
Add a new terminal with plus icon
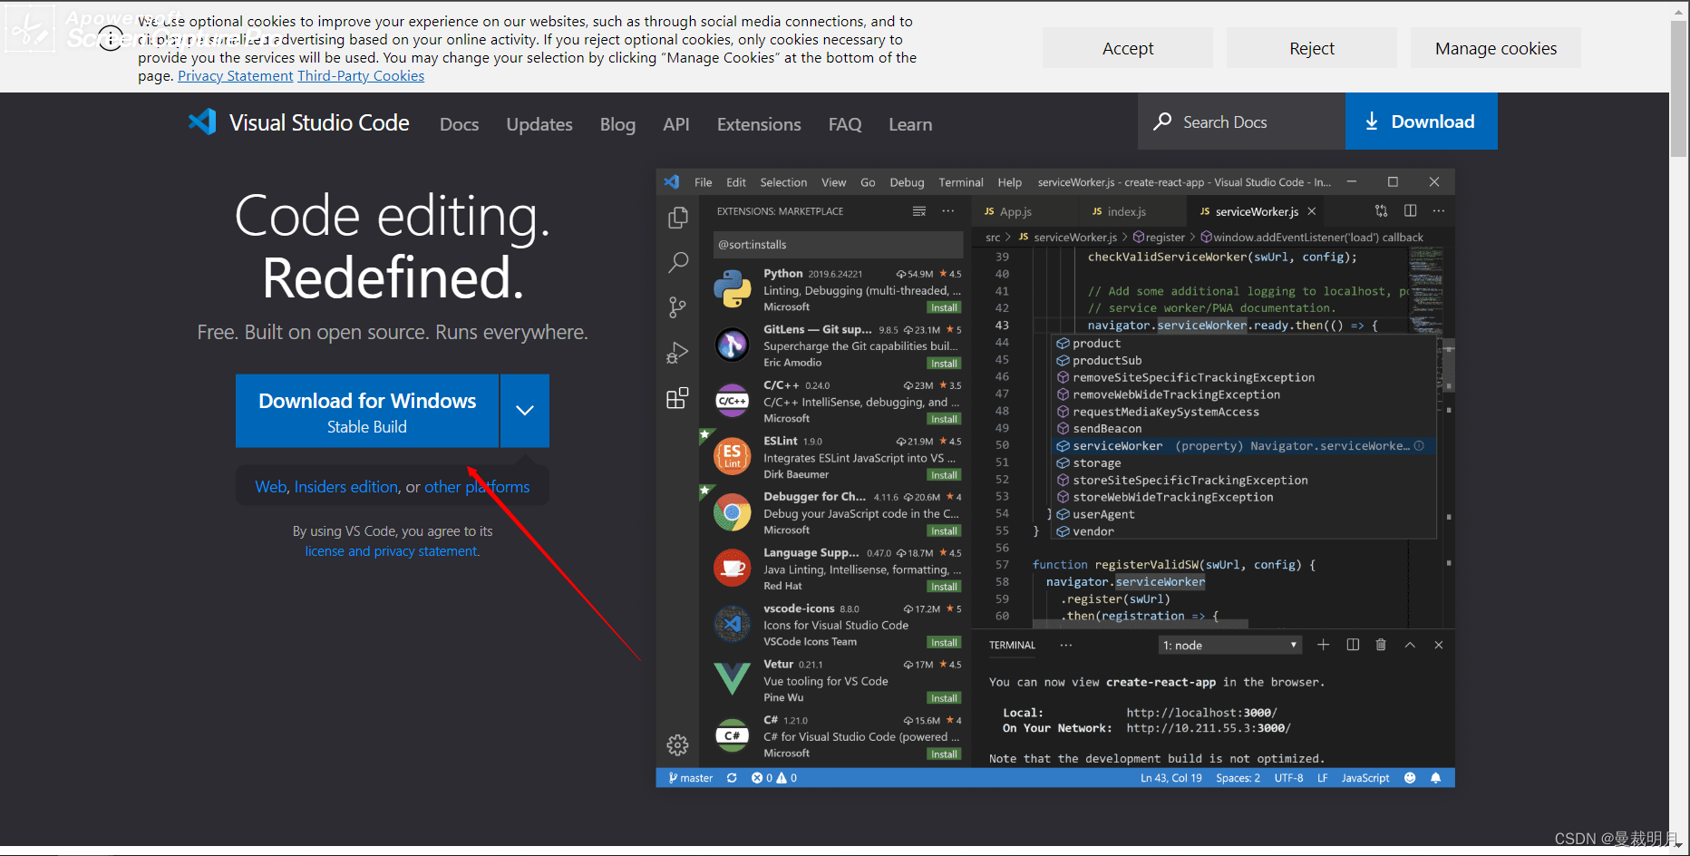[x=1324, y=645]
